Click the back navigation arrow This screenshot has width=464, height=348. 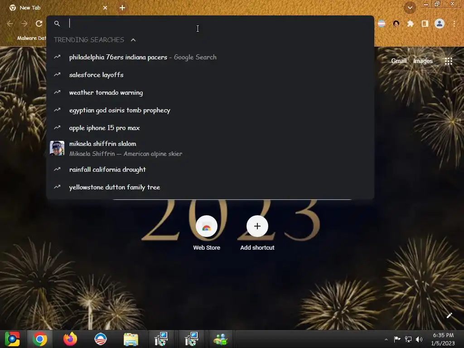10,24
